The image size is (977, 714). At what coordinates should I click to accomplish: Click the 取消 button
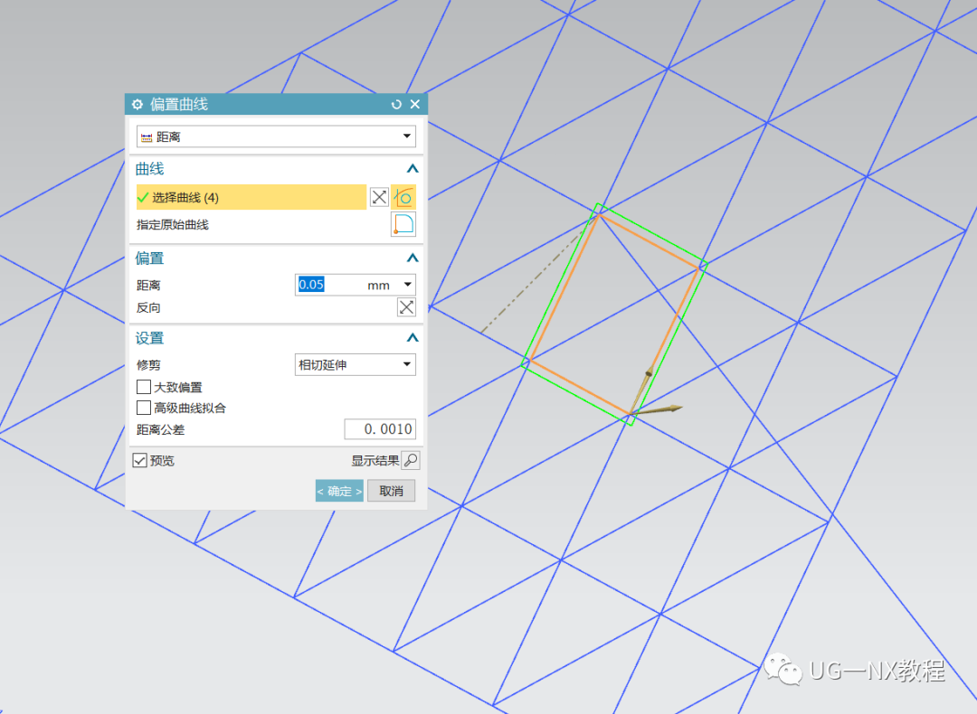[391, 490]
